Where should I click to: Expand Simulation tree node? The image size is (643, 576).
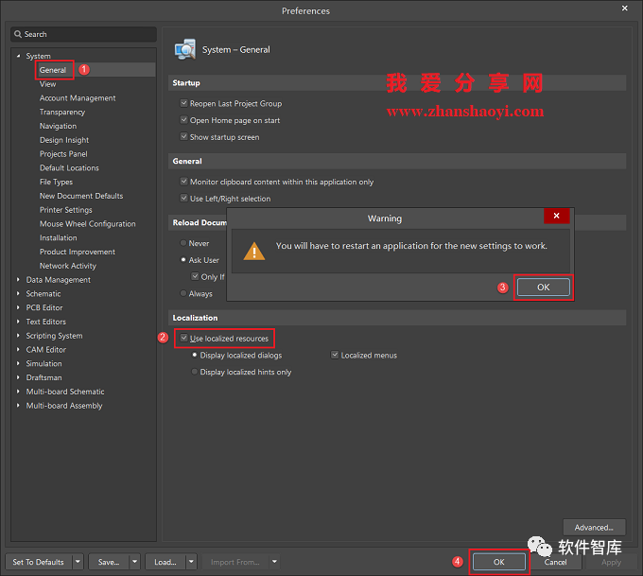18,363
